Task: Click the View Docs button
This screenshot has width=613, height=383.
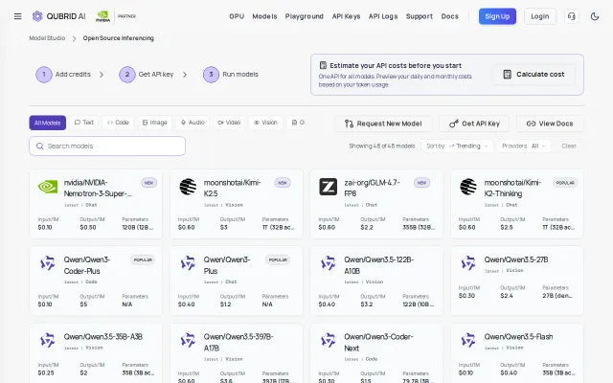Action: click(550, 124)
